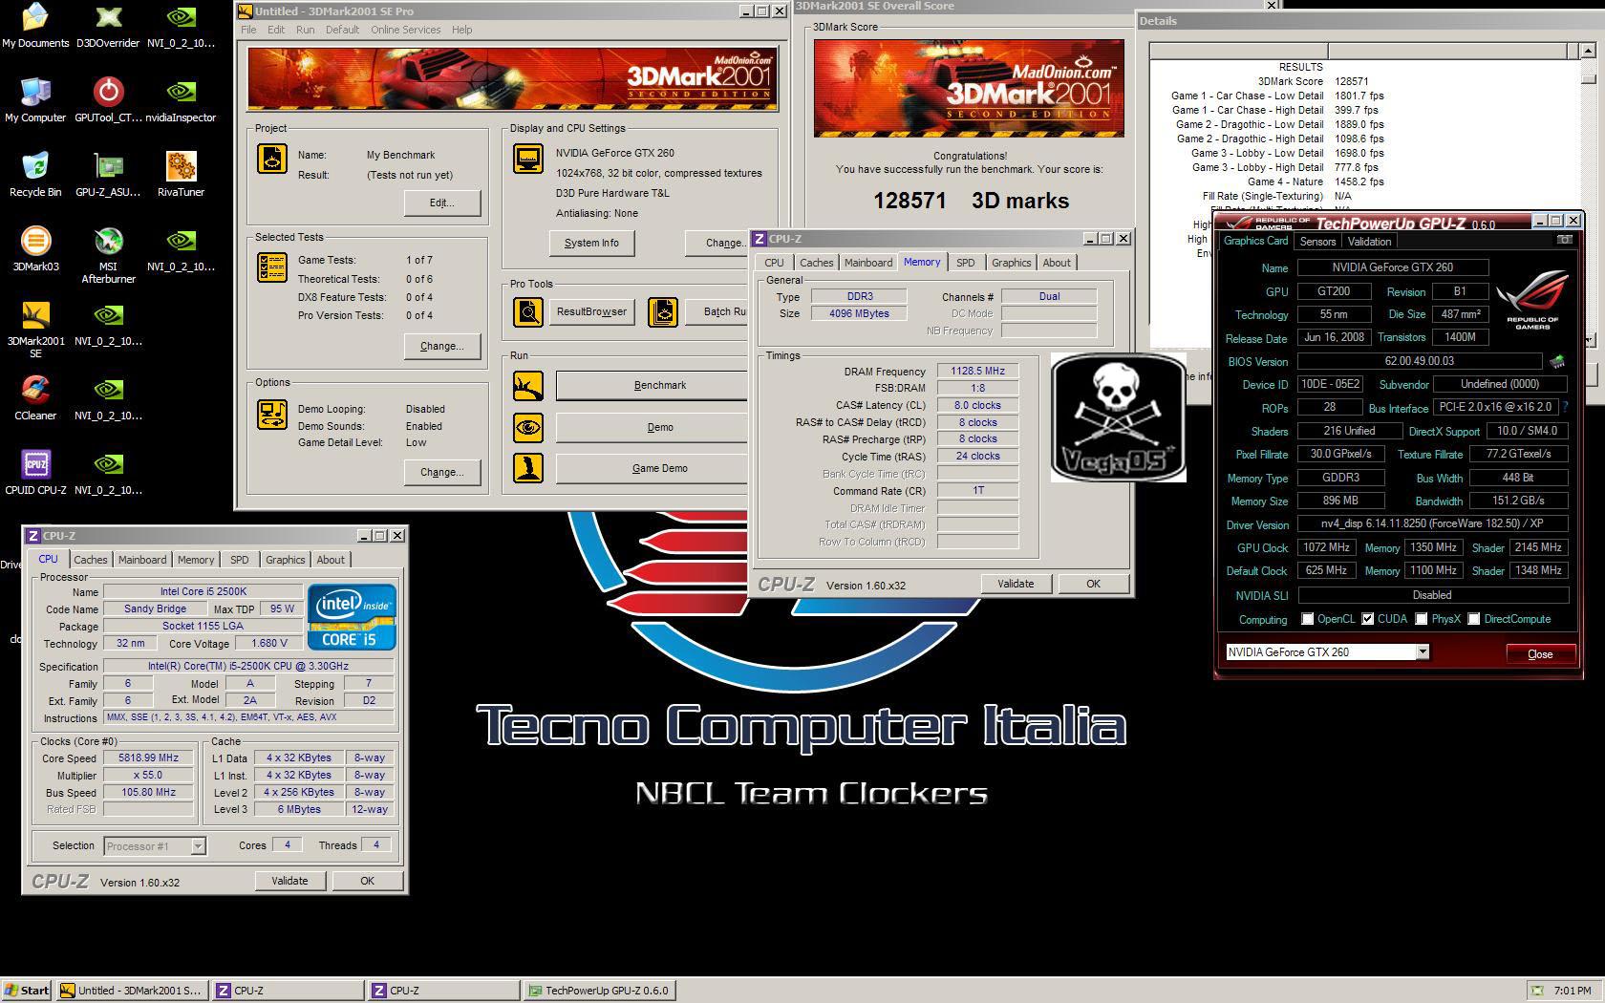This screenshot has height=1003, width=1605.
Task: Open GPU-Z_ASUS desktop icon
Action: [108, 175]
